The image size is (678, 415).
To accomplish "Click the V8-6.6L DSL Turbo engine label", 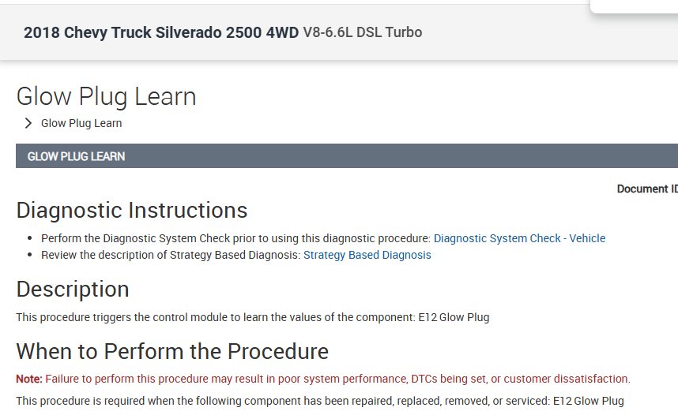I will (x=362, y=32).
